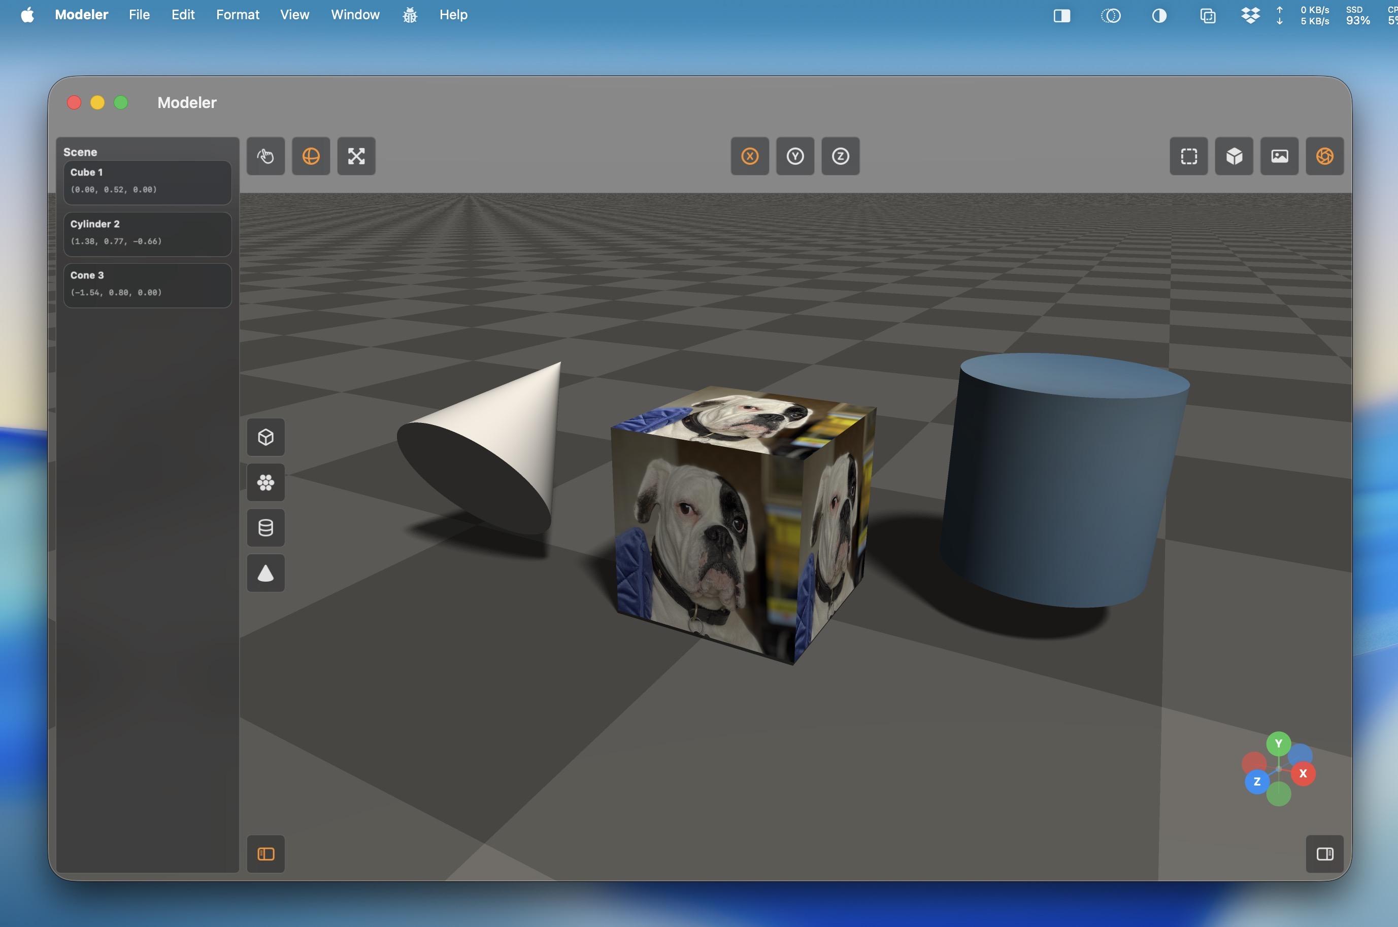The height and width of the screenshot is (927, 1398).
Task: Open the Edit menu
Action: point(183,15)
